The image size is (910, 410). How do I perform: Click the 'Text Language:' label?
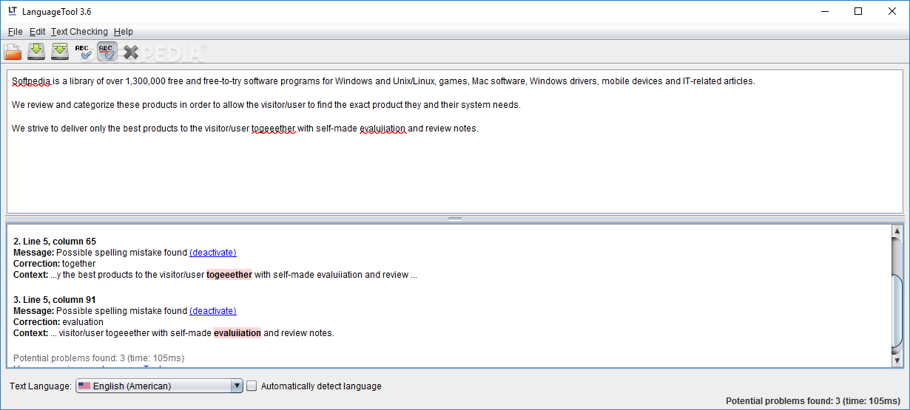click(x=41, y=386)
